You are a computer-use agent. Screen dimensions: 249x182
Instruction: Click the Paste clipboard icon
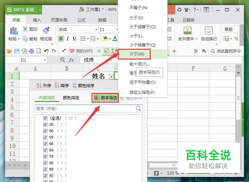pyautogui.click(x=14, y=31)
